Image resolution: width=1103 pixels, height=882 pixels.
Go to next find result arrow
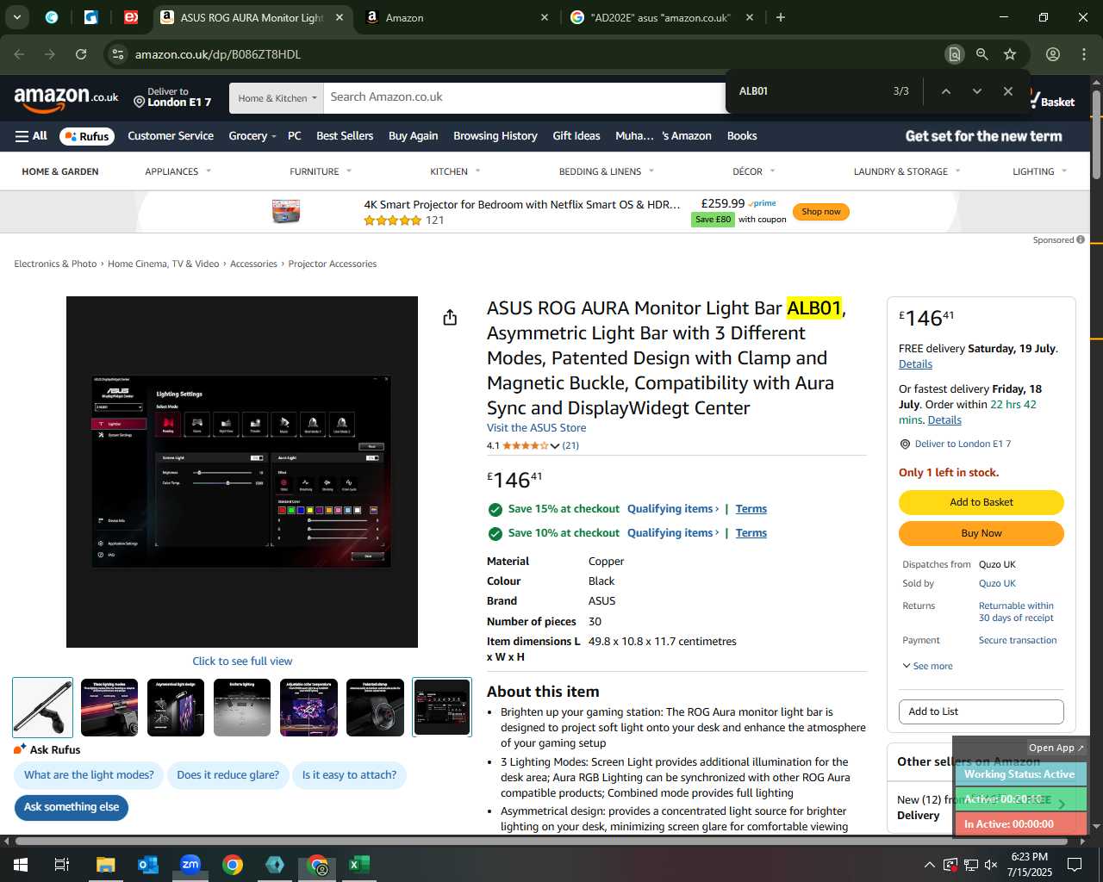point(976,91)
